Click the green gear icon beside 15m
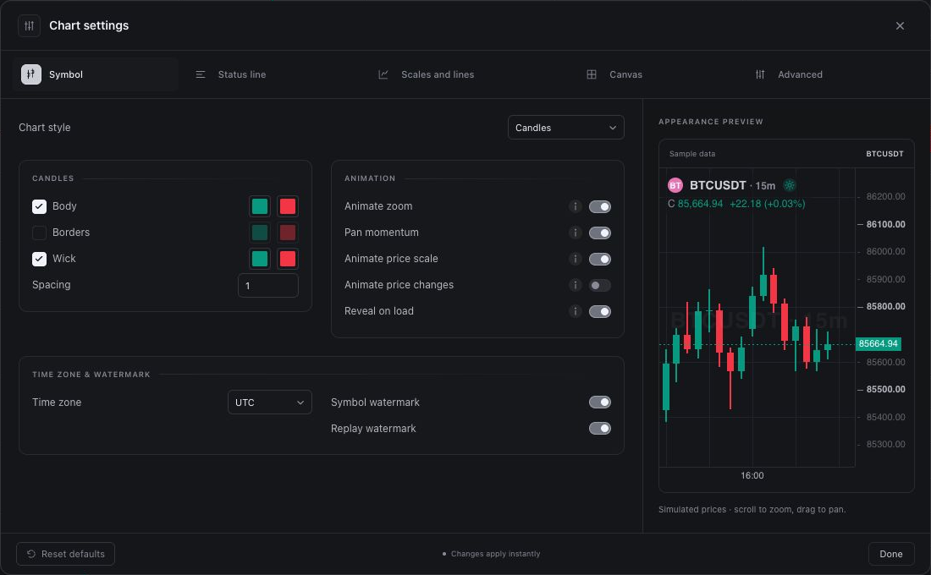The image size is (931, 575). [x=789, y=185]
